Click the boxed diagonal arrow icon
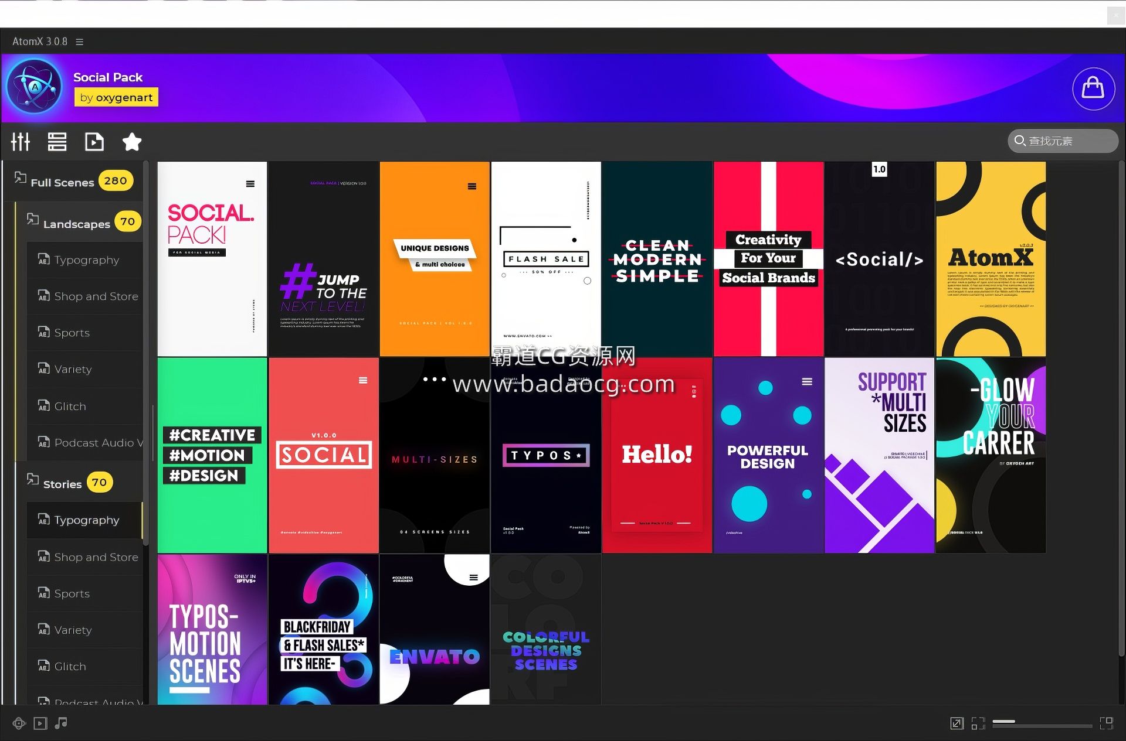The width and height of the screenshot is (1126, 741). 957,723
